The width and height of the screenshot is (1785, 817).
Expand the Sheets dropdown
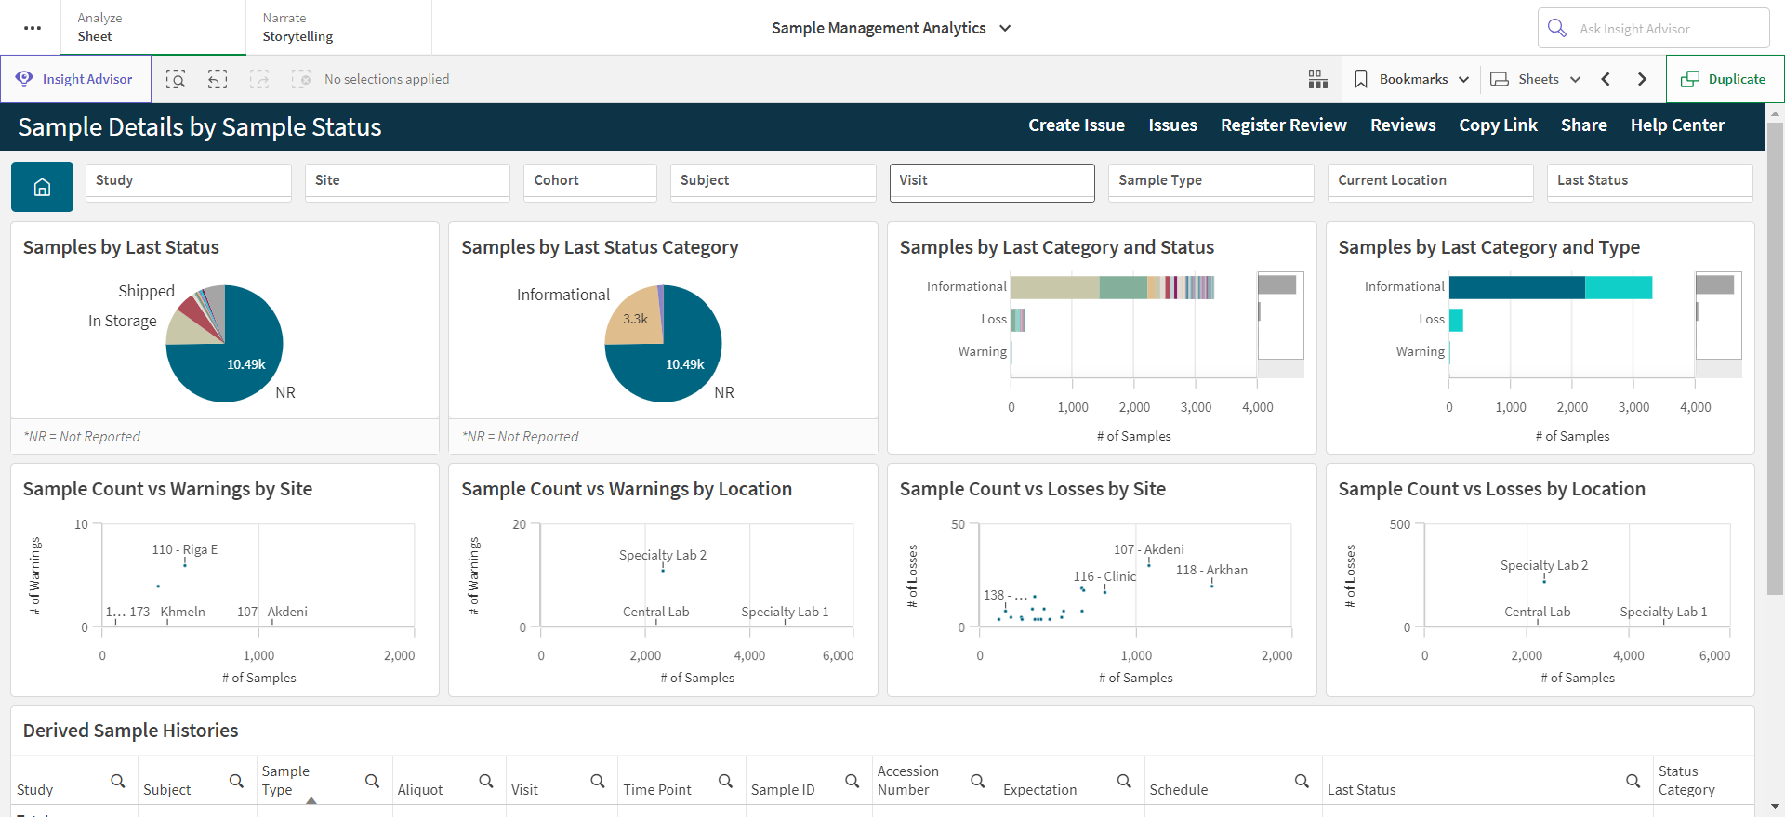point(1536,79)
